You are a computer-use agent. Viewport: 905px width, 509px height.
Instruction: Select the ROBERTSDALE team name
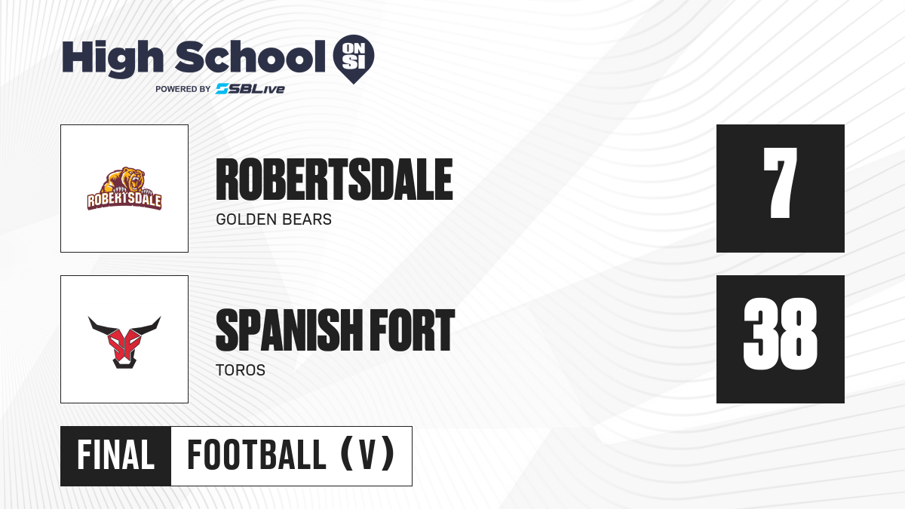(334, 180)
